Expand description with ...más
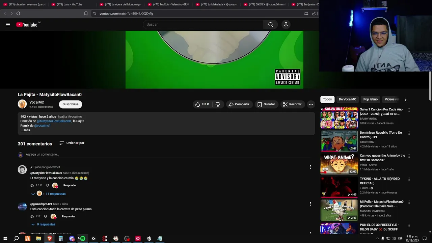432x243 pixels. [26, 130]
